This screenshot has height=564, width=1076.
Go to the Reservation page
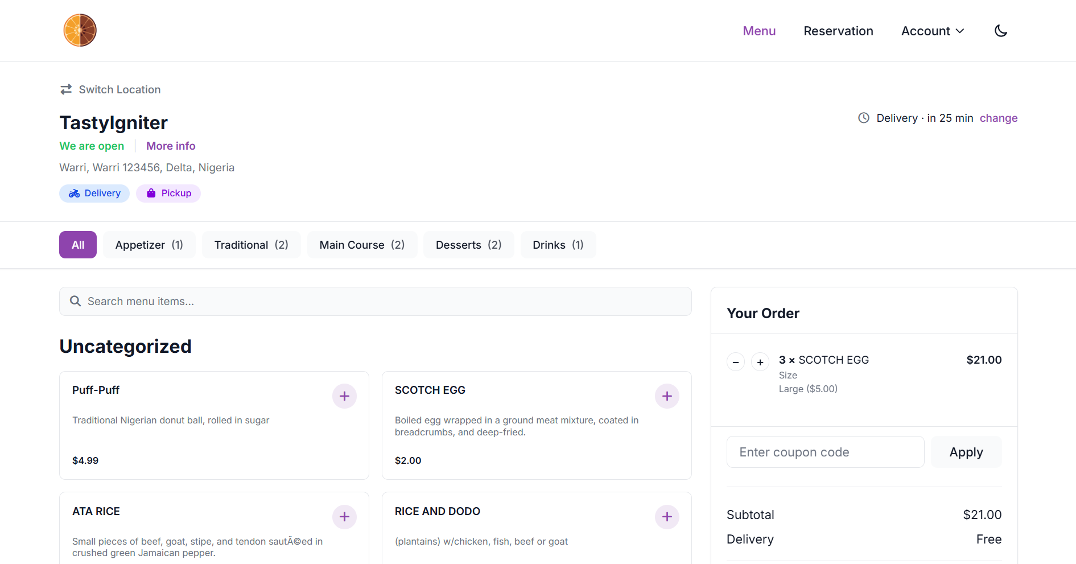click(838, 31)
